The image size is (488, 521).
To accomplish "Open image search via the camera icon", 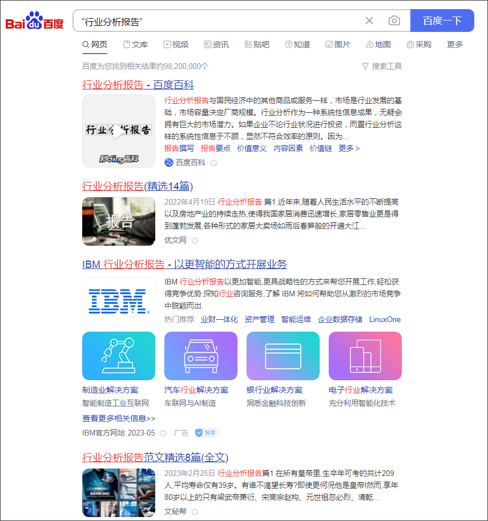I will 394,21.
